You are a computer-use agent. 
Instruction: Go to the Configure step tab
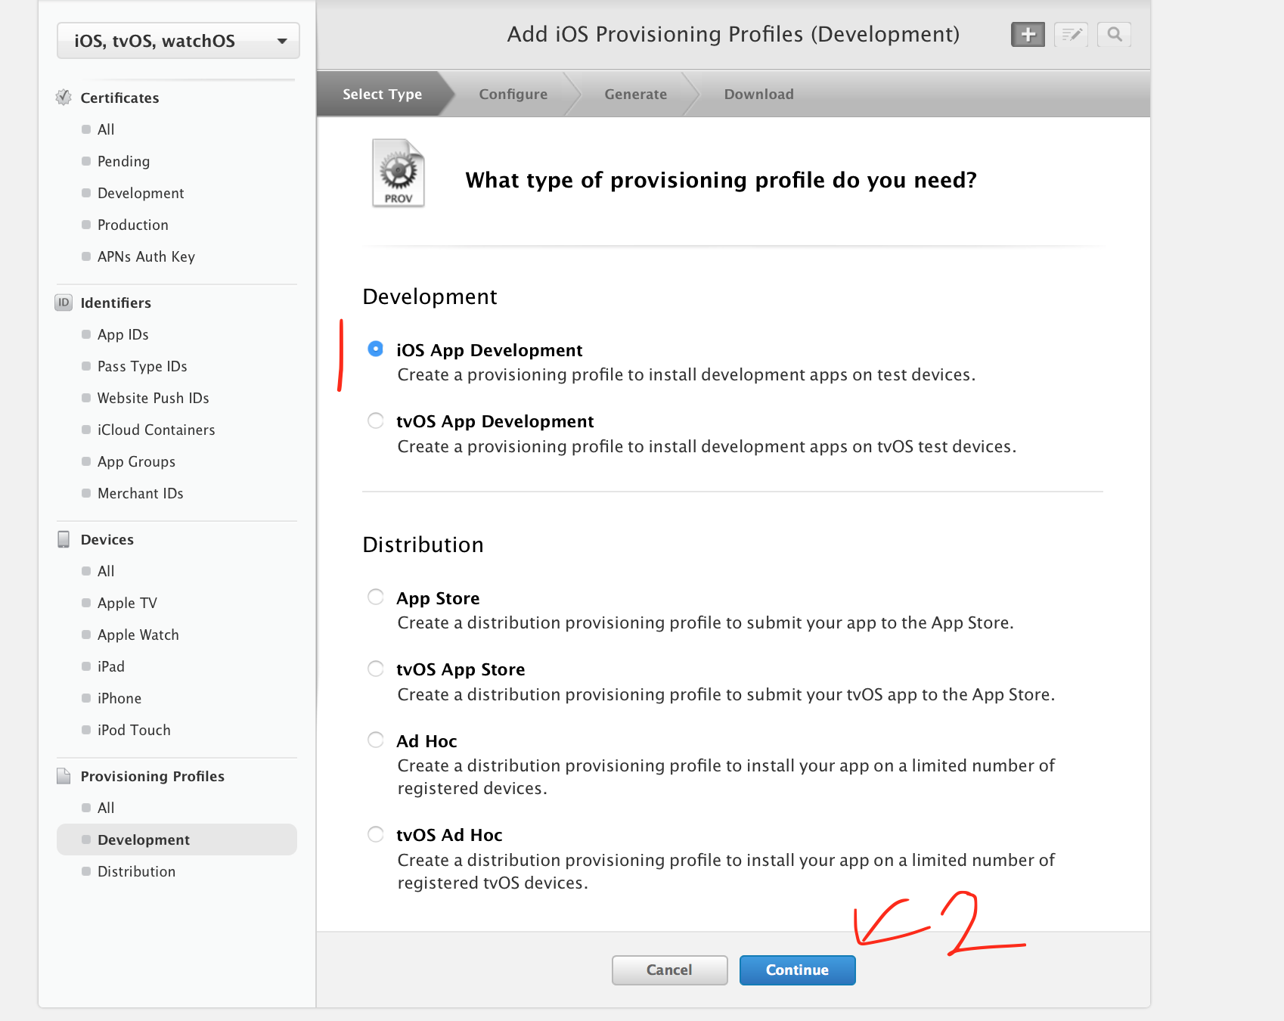[513, 94]
